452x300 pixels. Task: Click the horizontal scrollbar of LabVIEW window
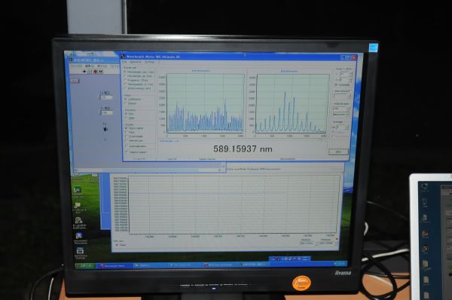(148, 170)
